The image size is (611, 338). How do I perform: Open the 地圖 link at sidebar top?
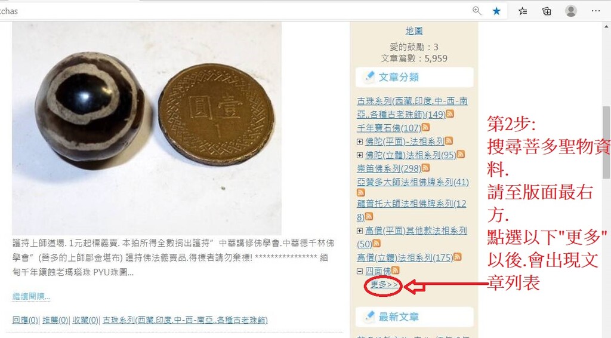tap(414, 31)
